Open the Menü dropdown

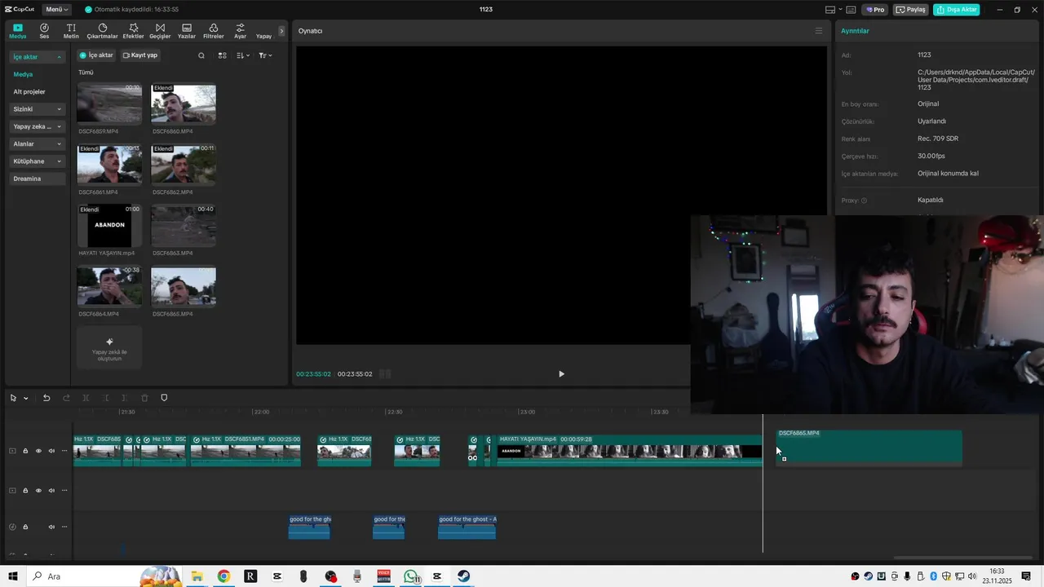coord(56,10)
